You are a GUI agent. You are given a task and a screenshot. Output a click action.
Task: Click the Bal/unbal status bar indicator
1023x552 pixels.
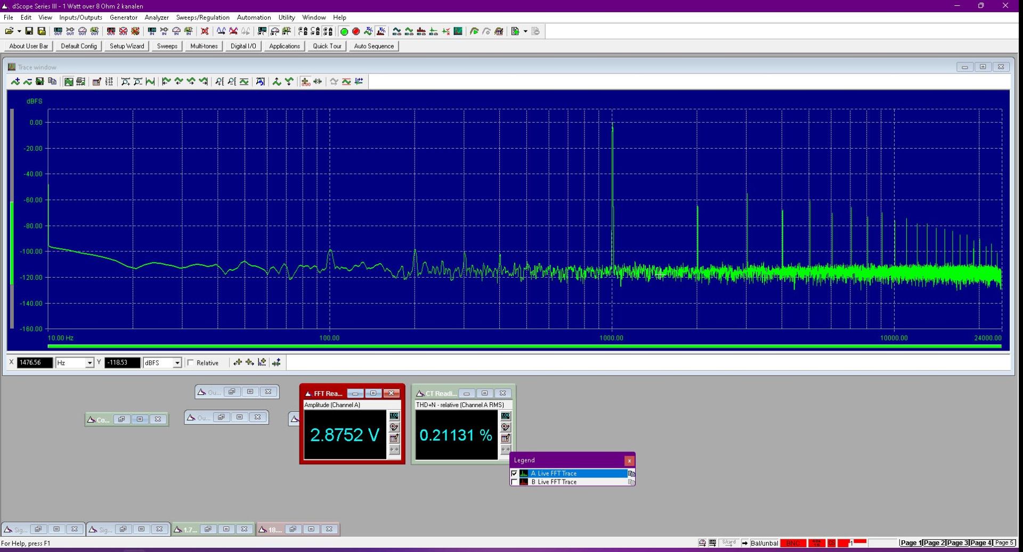764,543
